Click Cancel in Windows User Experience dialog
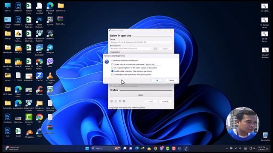 pos(171,80)
